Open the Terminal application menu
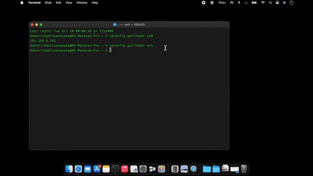 (x=34, y=2)
